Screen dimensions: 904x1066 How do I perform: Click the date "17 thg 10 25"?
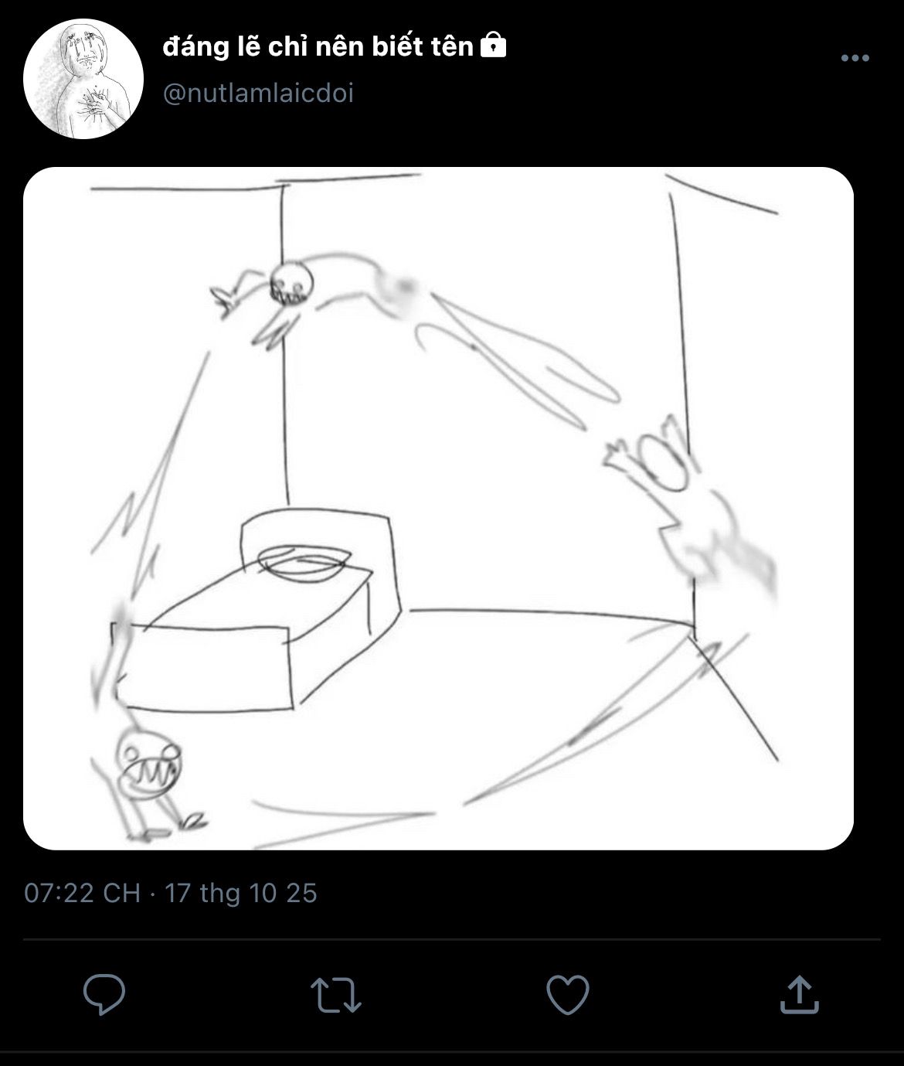[241, 894]
